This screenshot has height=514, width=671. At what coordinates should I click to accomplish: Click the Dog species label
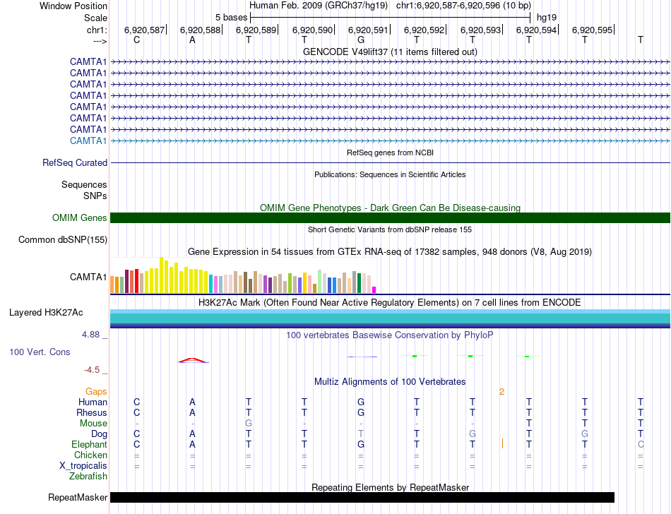[99, 434]
